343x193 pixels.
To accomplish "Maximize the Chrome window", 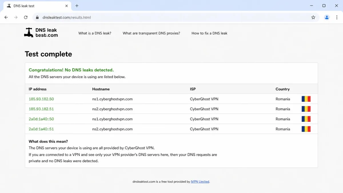I will tap(324, 6).
